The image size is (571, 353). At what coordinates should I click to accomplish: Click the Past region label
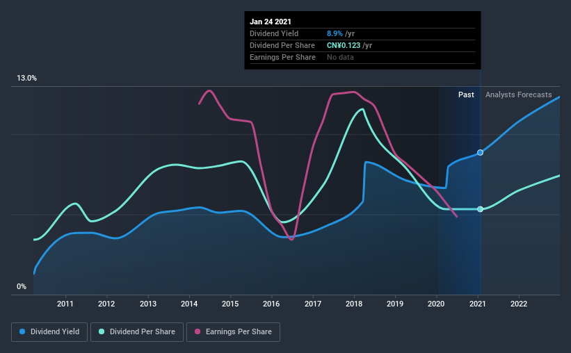coord(466,95)
